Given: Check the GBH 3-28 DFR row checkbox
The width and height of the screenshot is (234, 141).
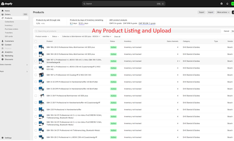Looking at the screenshot, I should click(x=36, y=89).
